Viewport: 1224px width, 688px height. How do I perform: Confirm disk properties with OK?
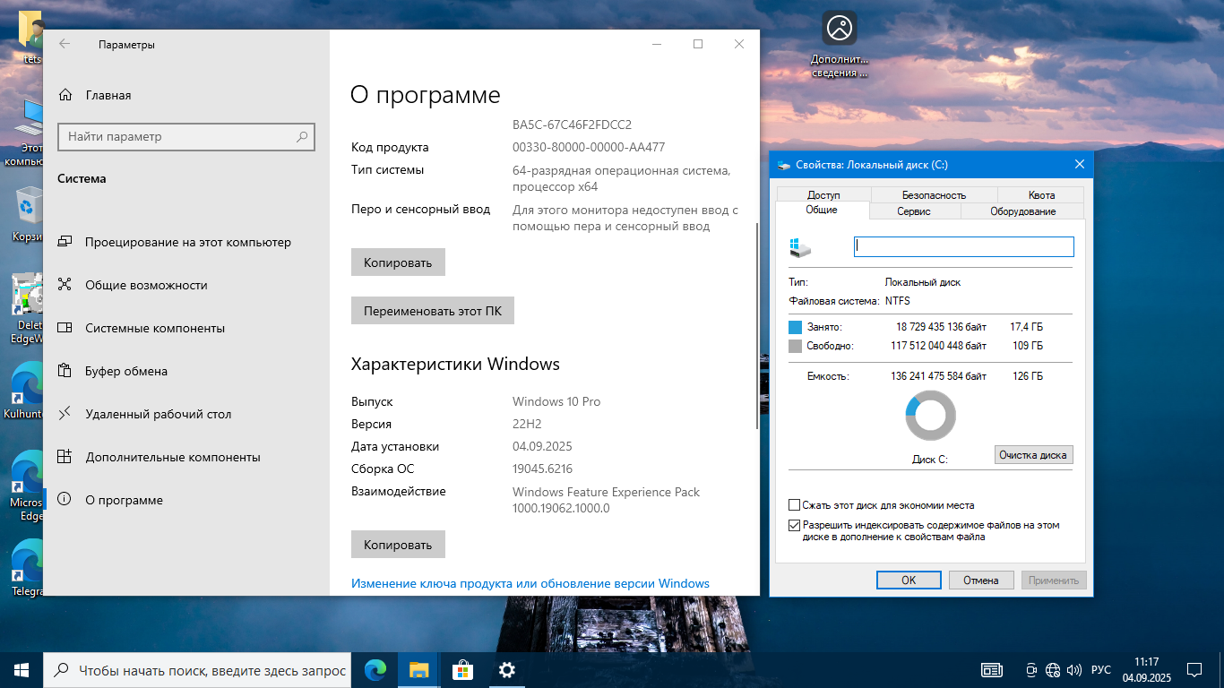tap(909, 580)
